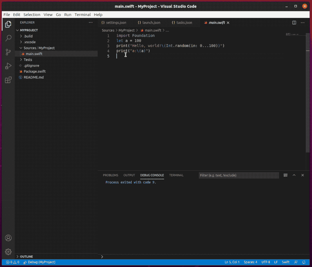This screenshot has width=312, height=267.
Task: Close the bottom panel
Action: coord(302,175)
